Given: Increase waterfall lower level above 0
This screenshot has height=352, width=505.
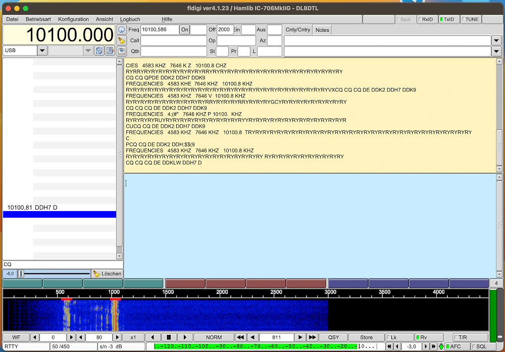Looking at the screenshot, I should [71, 337].
